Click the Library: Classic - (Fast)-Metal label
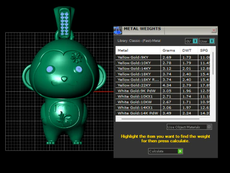Viewport: 230px width, 173px height. [139, 41]
